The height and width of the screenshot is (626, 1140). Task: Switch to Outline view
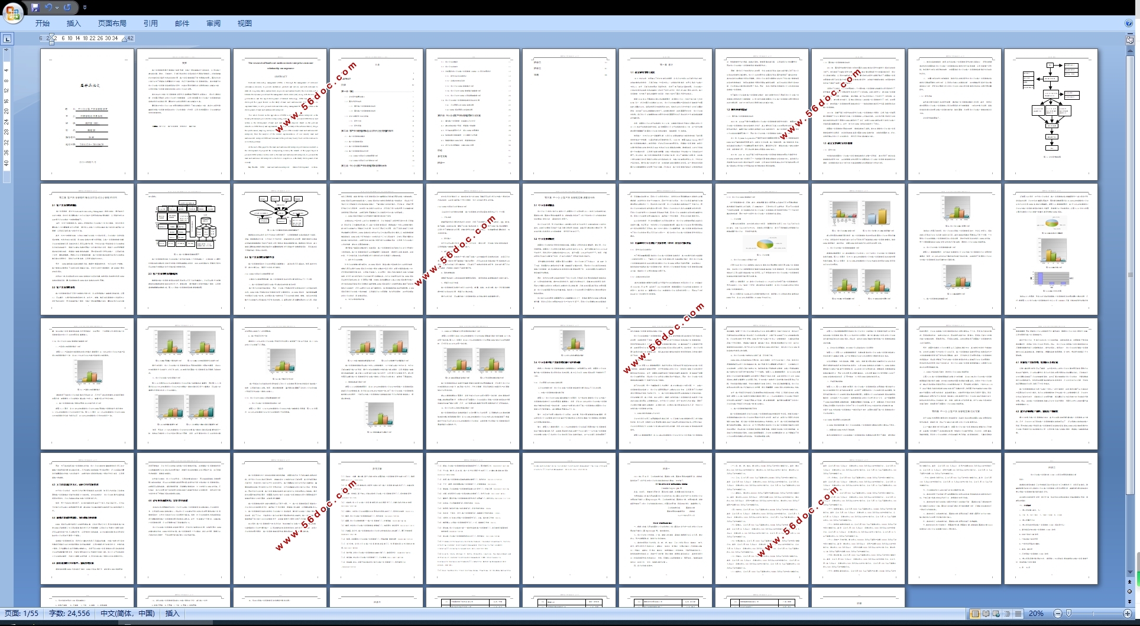(x=1007, y=614)
